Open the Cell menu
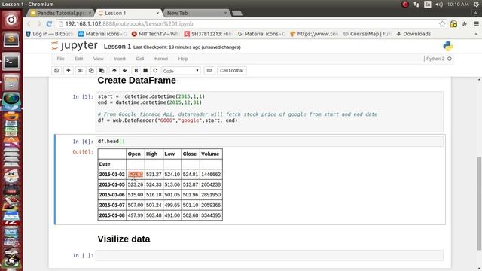482x271 pixels. coord(140,59)
